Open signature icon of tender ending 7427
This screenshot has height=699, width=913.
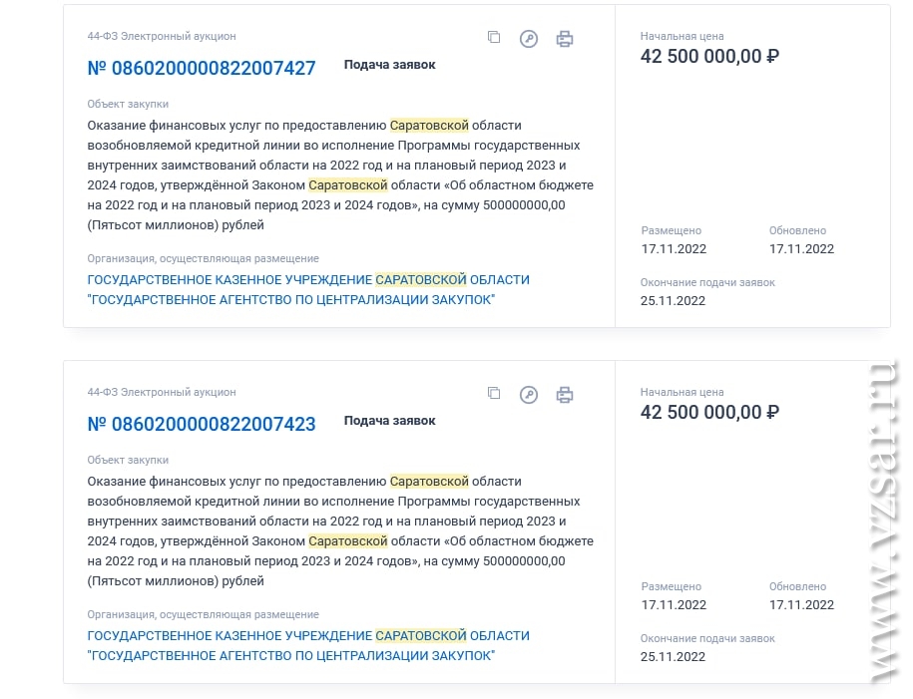coord(529,39)
